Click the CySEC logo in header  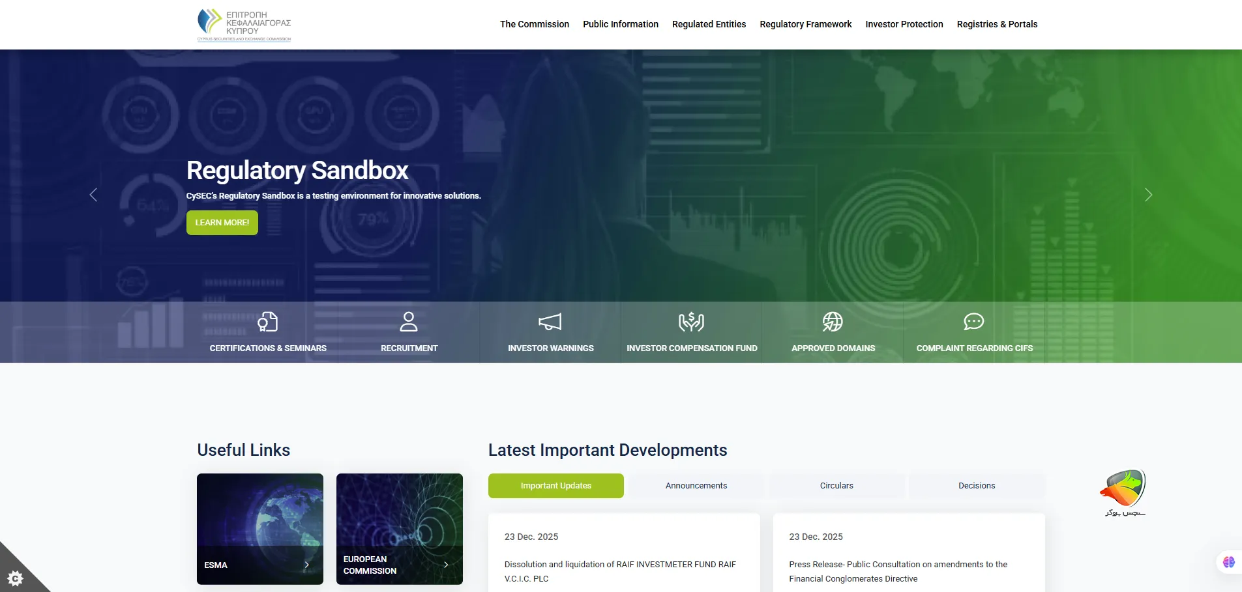point(244,25)
